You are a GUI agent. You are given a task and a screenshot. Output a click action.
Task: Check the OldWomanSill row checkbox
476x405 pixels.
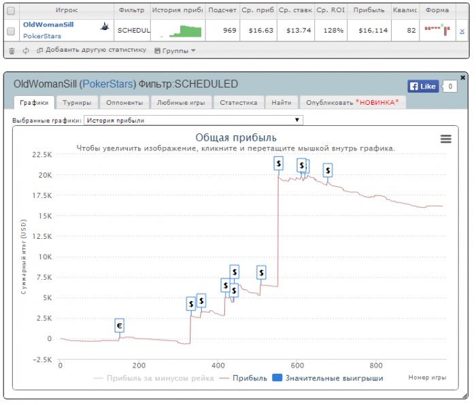click(10, 31)
